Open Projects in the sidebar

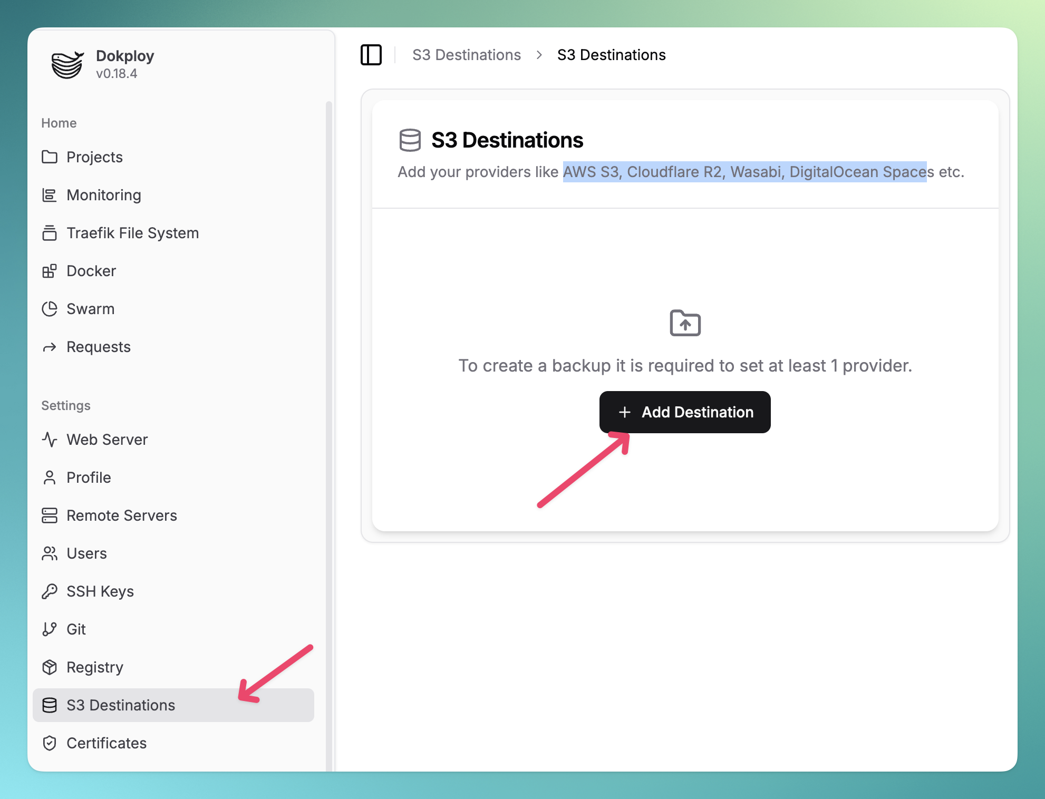(x=173, y=157)
